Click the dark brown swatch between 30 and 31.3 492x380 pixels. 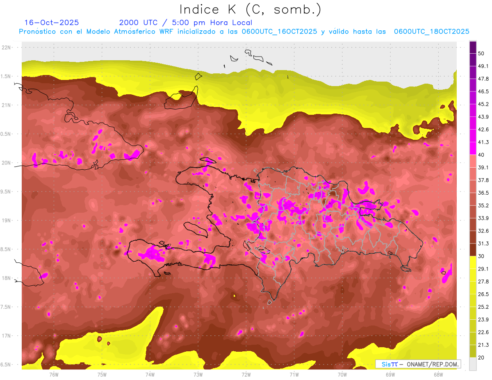coord(473,250)
